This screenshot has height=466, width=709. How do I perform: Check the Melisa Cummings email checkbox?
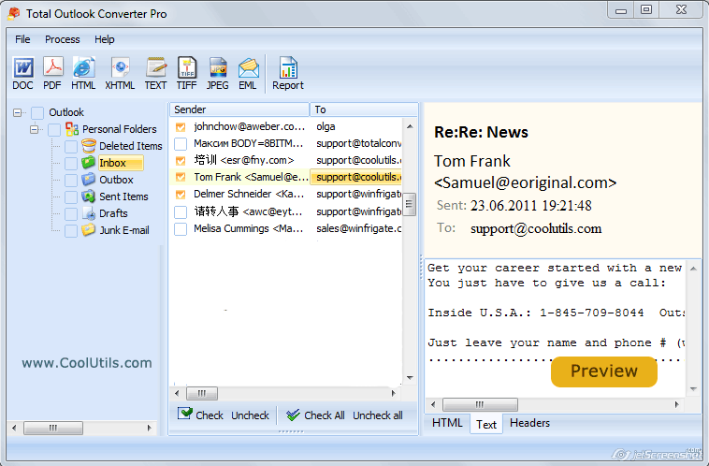tap(181, 229)
